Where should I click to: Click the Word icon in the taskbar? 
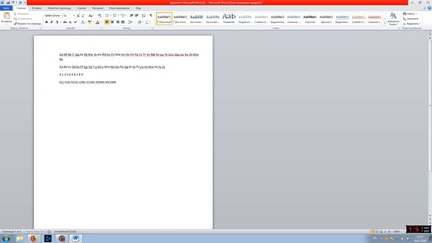[x=75, y=238]
